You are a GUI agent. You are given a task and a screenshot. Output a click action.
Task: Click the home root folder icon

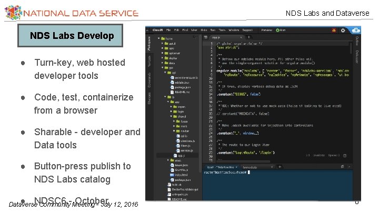pos(163,38)
